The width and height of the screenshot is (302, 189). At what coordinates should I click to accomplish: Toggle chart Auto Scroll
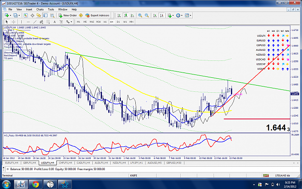click(x=155, y=15)
